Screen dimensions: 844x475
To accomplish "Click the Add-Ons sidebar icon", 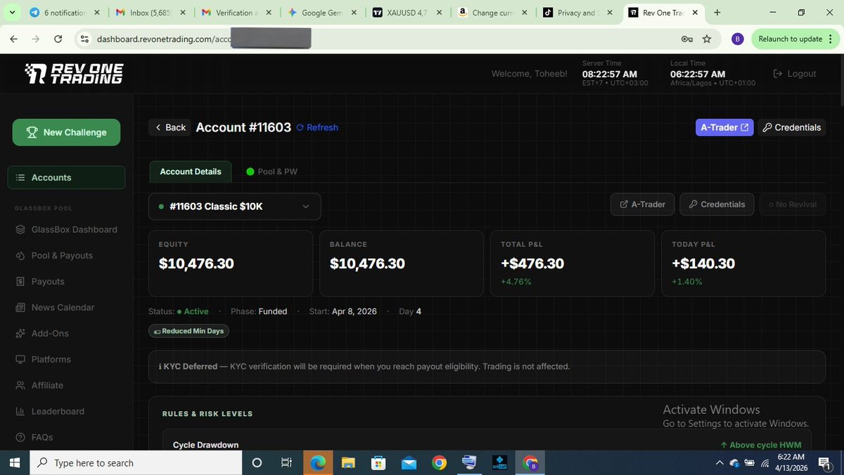I will pyautogui.click(x=20, y=334).
